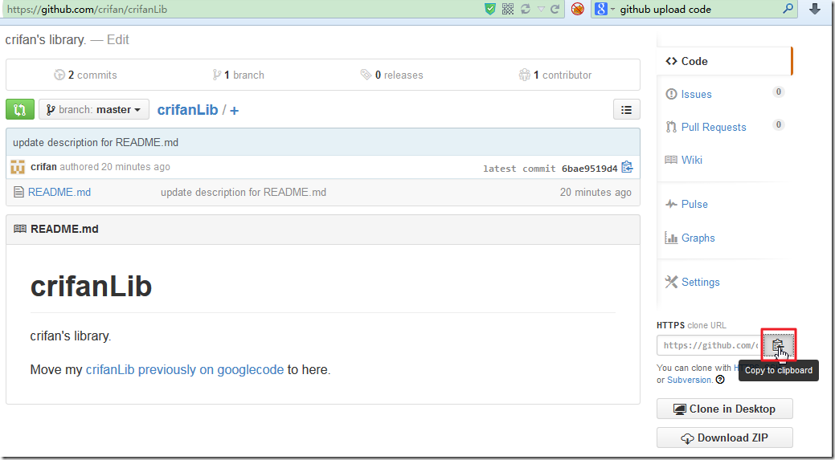Copy clone URL to clipboard
Screen dimensions: 835x460
coord(778,346)
